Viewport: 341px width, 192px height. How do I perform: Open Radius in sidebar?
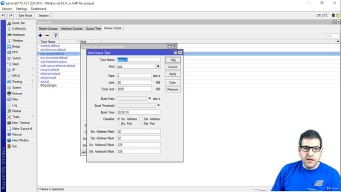click(17, 111)
